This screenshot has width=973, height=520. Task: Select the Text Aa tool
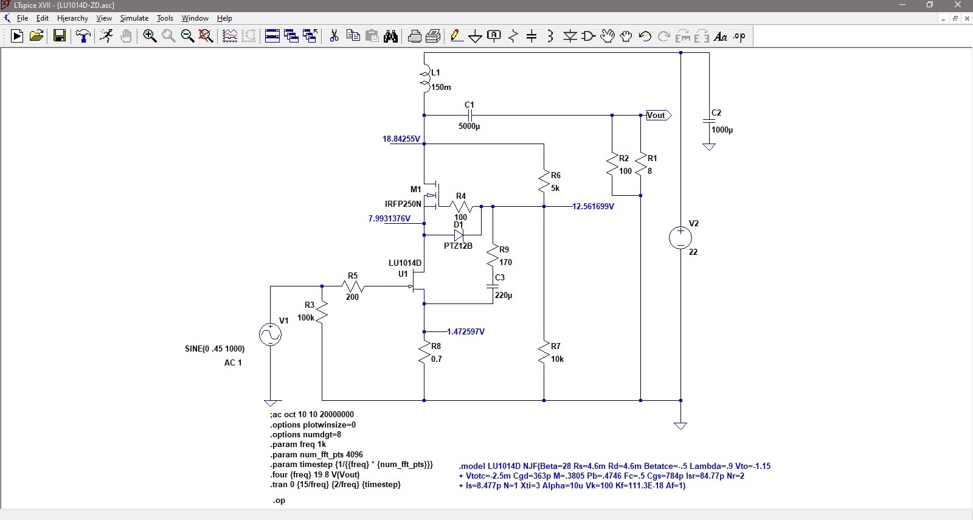[x=721, y=36]
